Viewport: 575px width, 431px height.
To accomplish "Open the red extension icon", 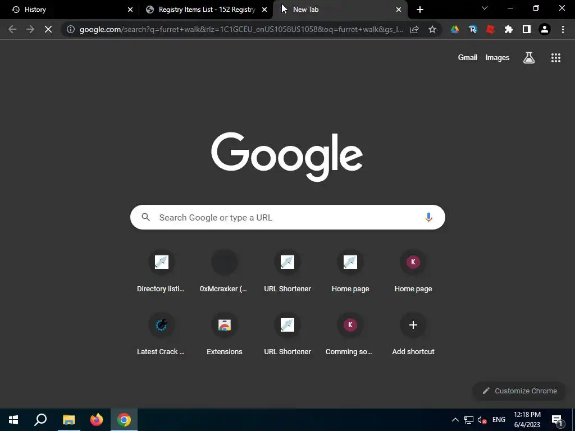I will pyautogui.click(x=491, y=29).
